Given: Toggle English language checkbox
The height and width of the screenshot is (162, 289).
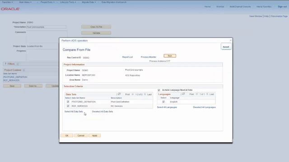Looking at the screenshot, I should pyautogui.click(x=163, y=102).
